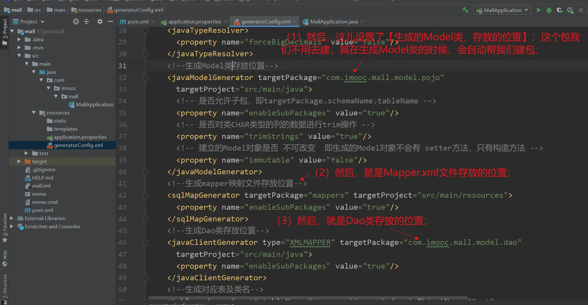Click the Build Project hammer icon

[x=465, y=10]
